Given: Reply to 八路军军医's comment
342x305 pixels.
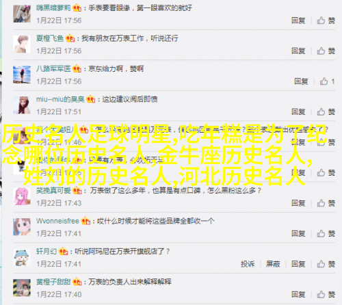Looking at the screenshot, I should pyautogui.click(x=301, y=81).
